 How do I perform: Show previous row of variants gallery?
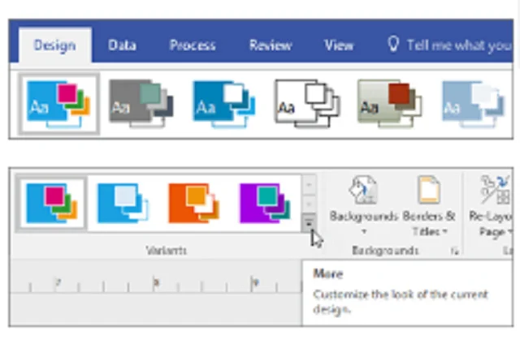(309, 185)
